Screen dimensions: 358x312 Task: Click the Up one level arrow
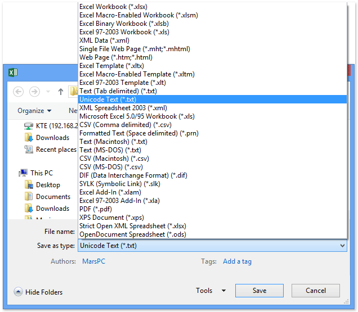[60, 92]
